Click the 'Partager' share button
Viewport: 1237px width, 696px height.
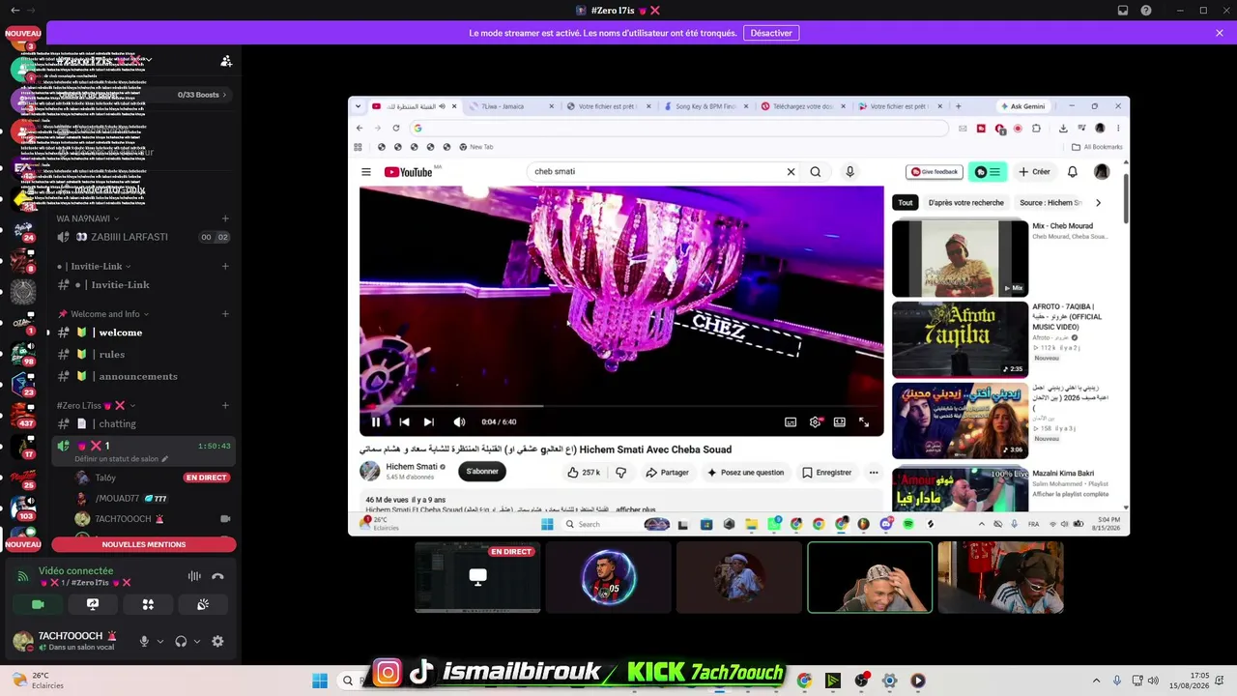667,473
